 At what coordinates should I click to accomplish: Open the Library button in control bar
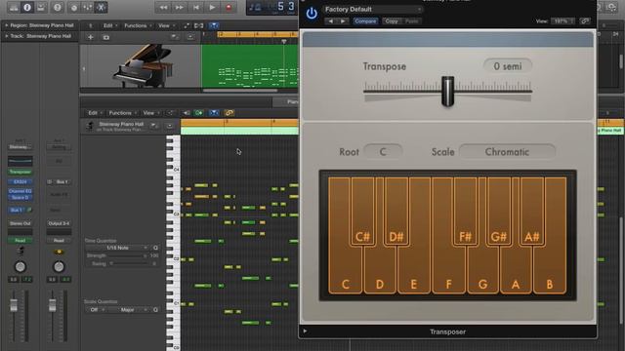point(14,7)
